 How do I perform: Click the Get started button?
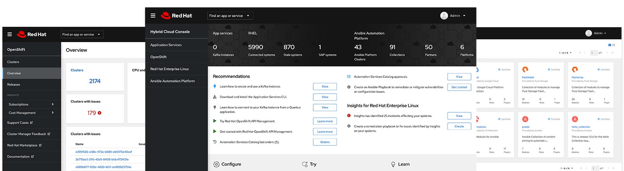(459, 87)
